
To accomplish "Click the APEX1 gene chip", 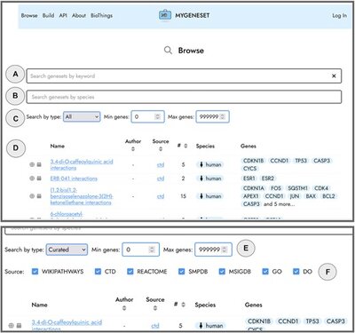I will click(x=251, y=196).
